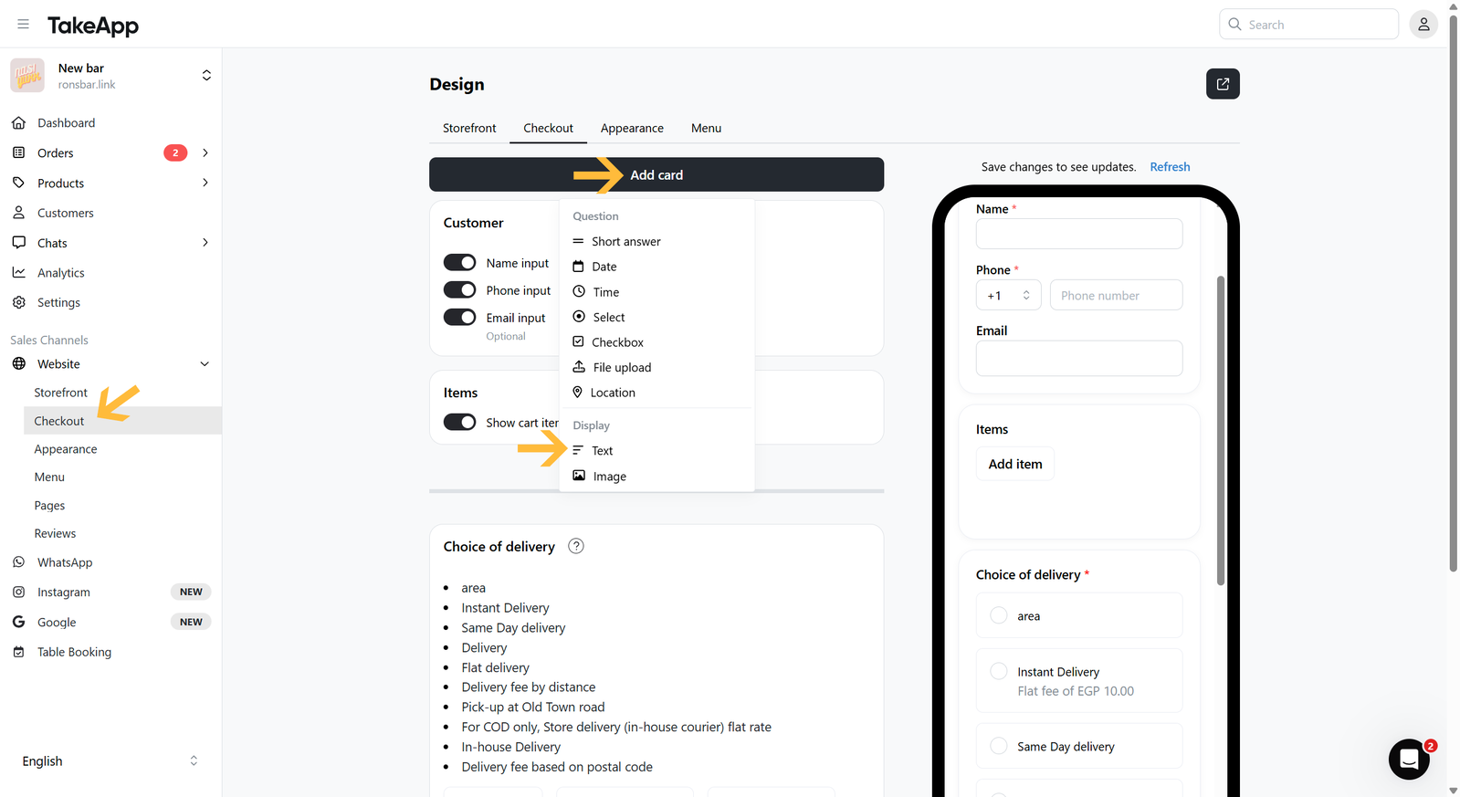Collapse the Website section chevron
The width and height of the screenshot is (1460, 797).
pos(205,363)
